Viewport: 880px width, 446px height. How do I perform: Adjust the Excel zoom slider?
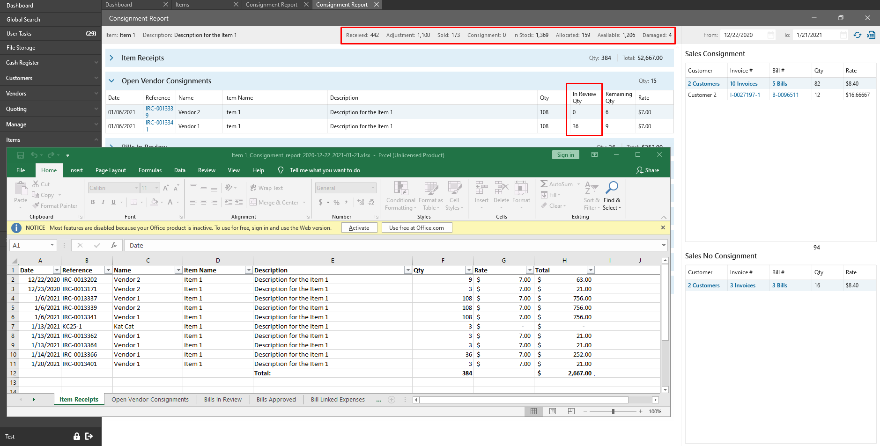[613, 411]
